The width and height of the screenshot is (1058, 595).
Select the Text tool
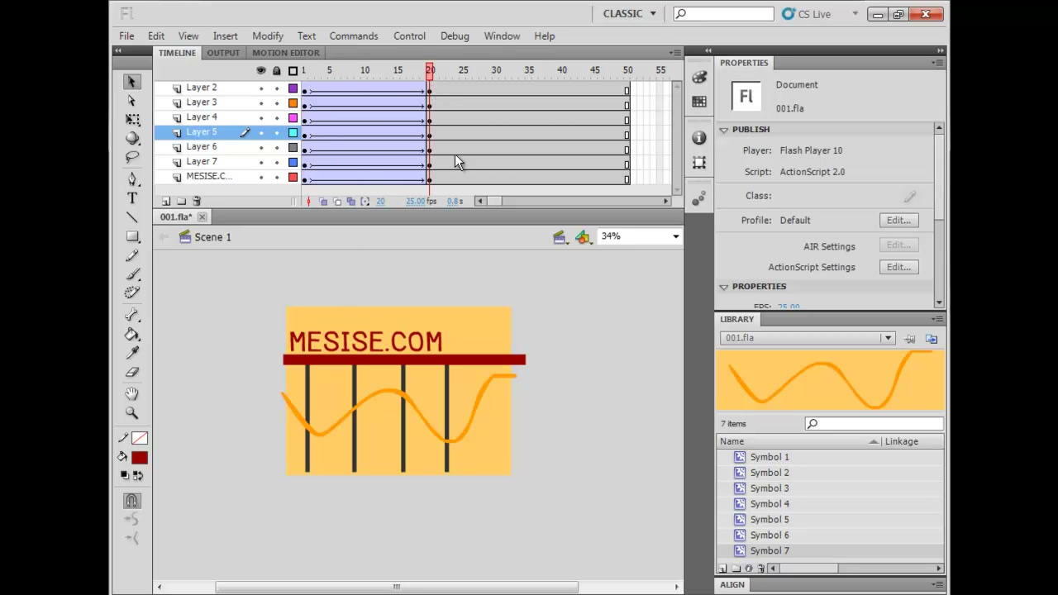pos(132,198)
